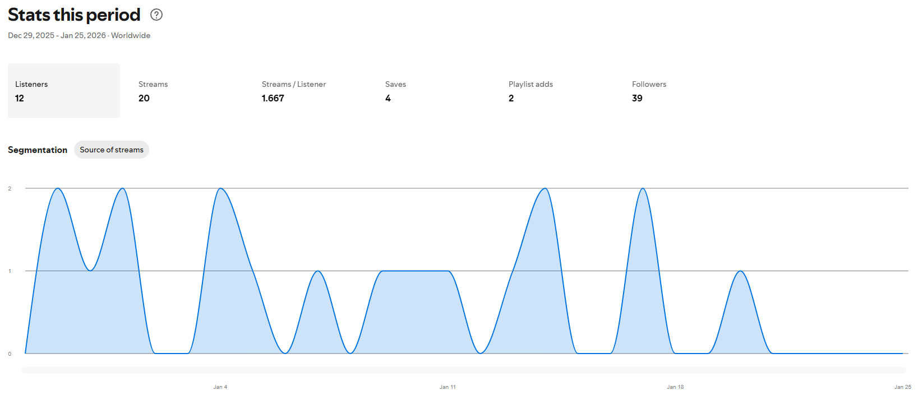Click the 'Segmentation' label

point(38,150)
